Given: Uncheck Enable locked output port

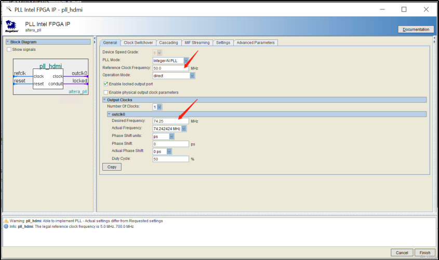Looking at the screenshot, I should point(106,84).
